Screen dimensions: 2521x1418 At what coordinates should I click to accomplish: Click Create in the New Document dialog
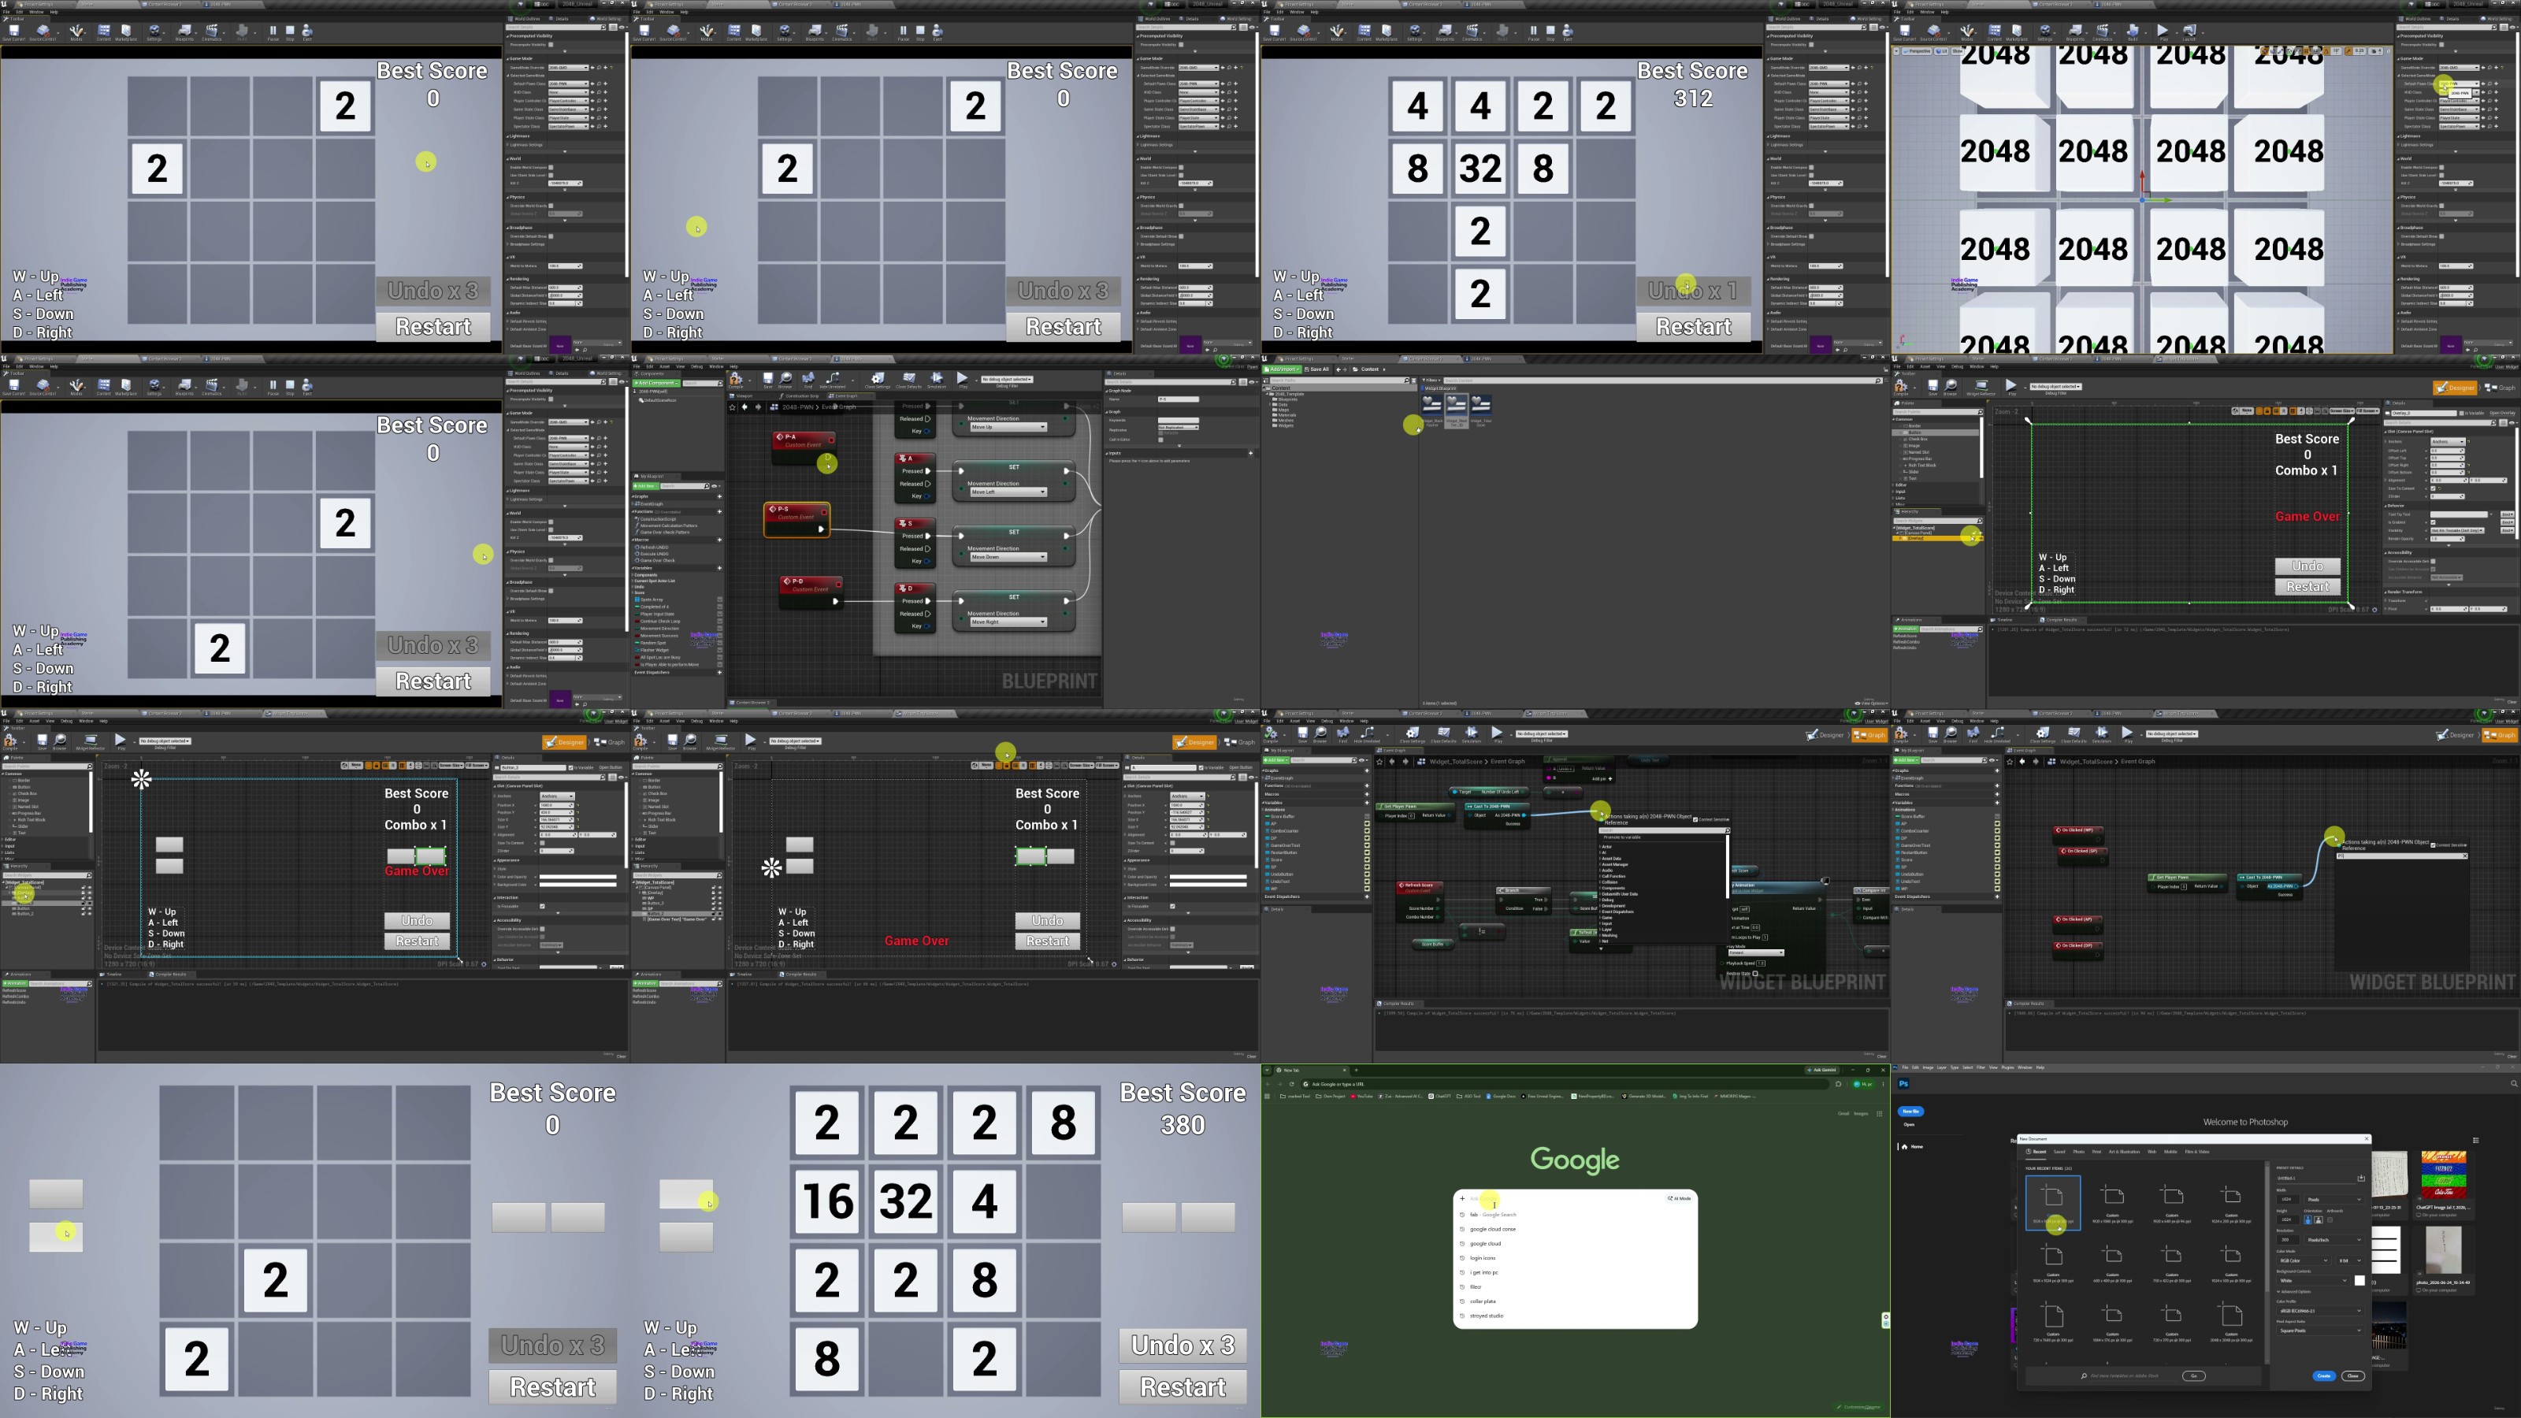click(2323, 1376)
